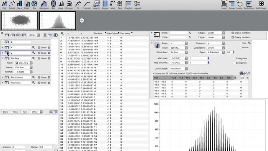Open the Rows dropdown set to x
The image size is (268, 151).
pos(178,43)
